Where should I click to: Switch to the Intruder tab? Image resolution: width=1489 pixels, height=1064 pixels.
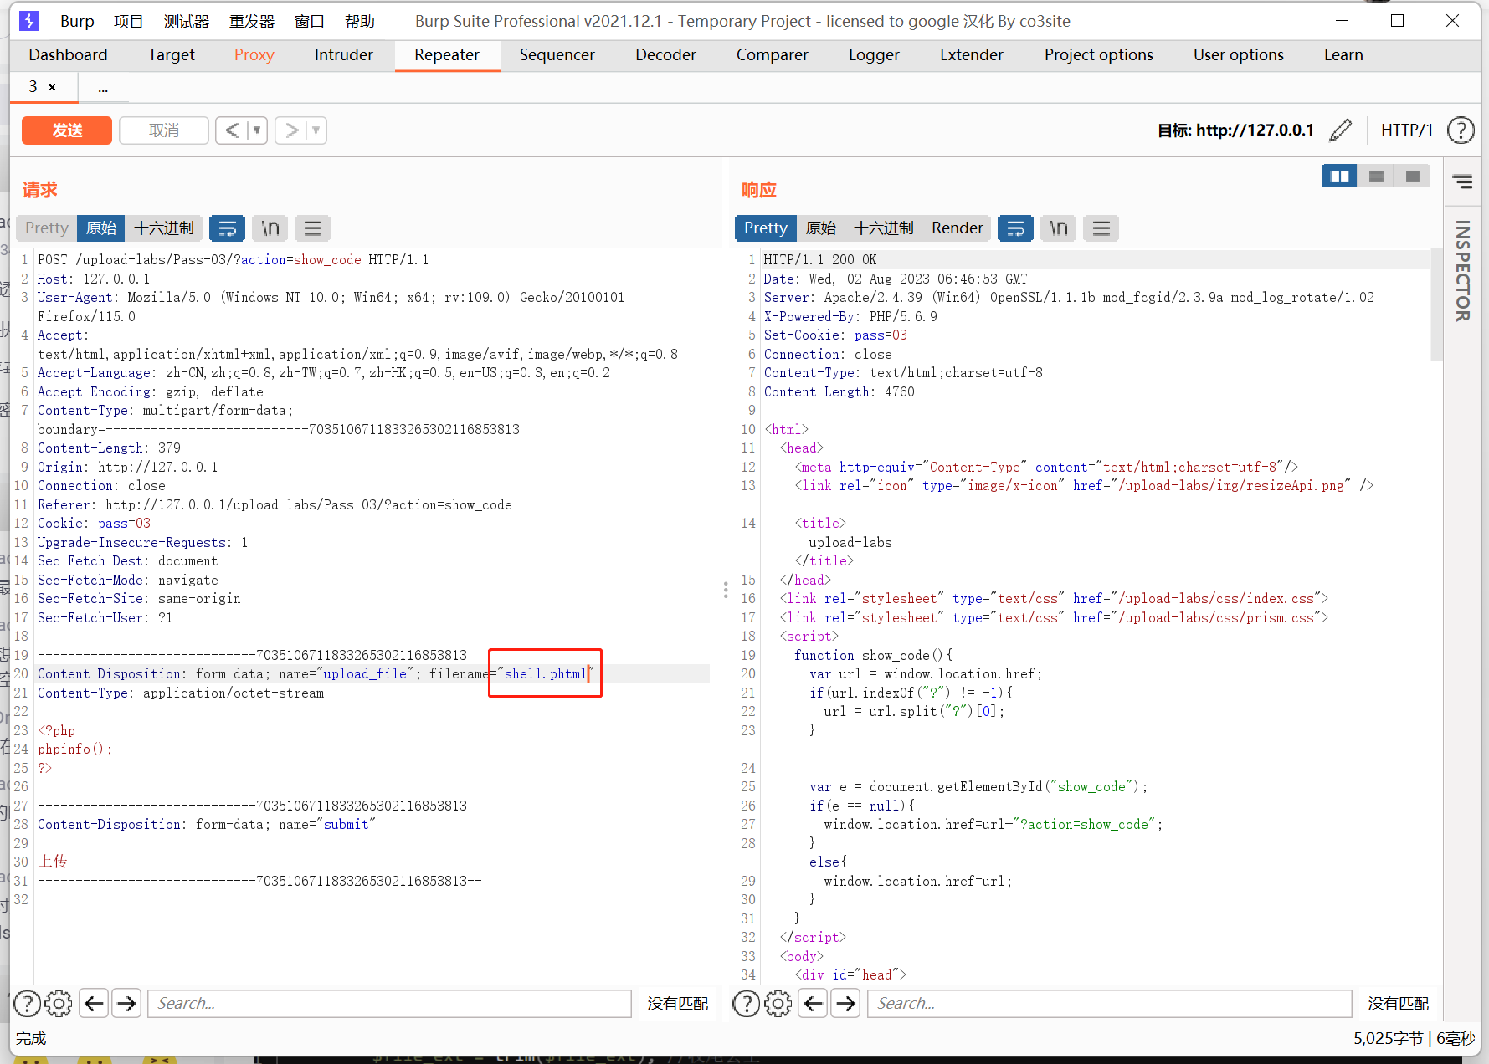tap(343, 54)
